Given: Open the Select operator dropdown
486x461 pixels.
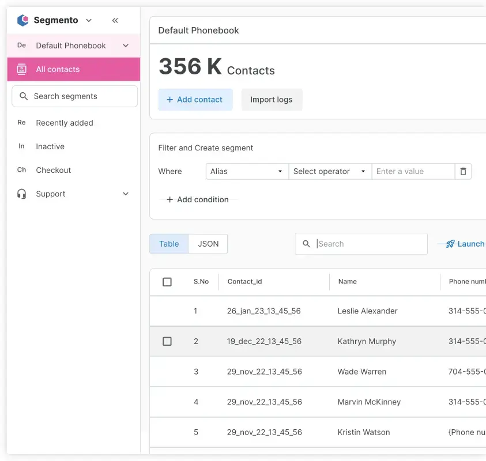Looking at the screenshot, I should click(330, 171).
